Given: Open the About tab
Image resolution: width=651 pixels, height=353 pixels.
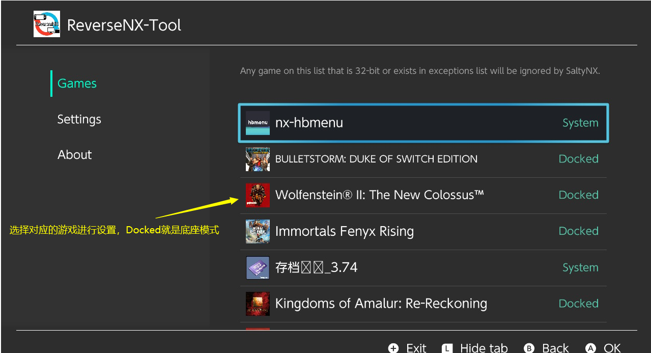Looking at the screenshot, I should pyautogui.click(x=74, y=155).
